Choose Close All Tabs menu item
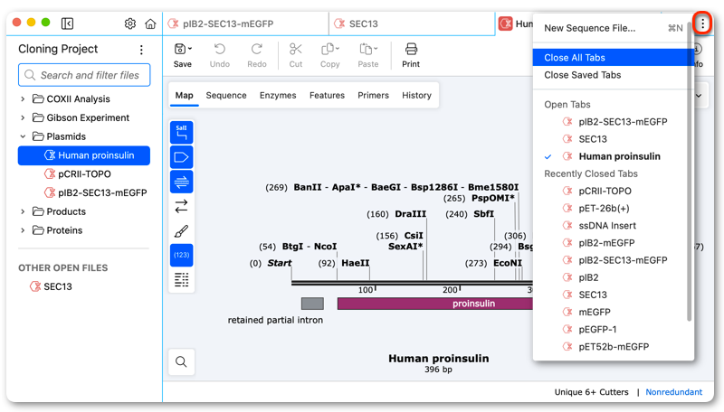This screenshot has height=412, width=724. pyautogui.click(x=613, y=58)
